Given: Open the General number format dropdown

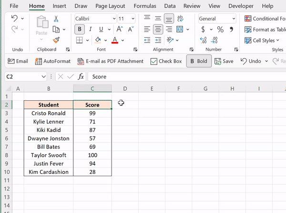Looking at the screenshot, I should (x=234, y=19).
